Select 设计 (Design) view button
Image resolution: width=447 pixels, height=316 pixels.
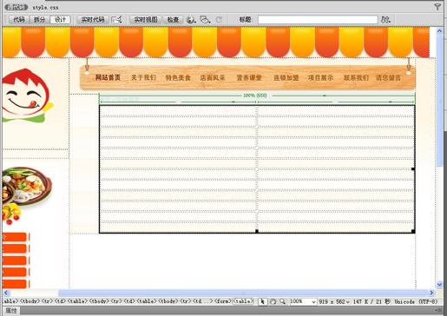point(60,20)
